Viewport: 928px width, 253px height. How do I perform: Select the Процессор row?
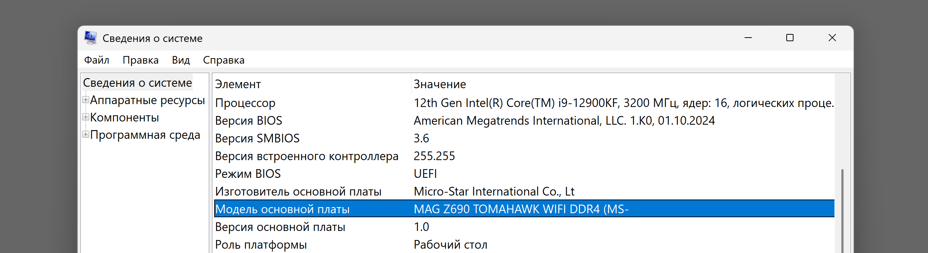pos(524,103)
